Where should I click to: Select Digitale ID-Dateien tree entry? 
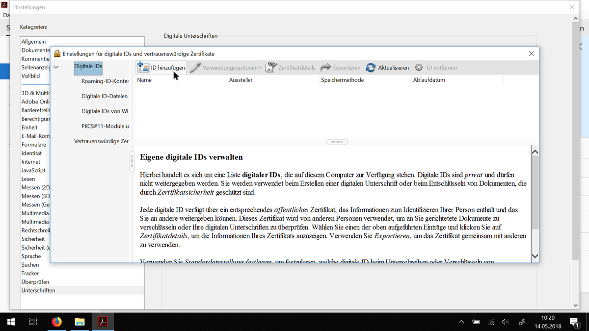point(105,96)
